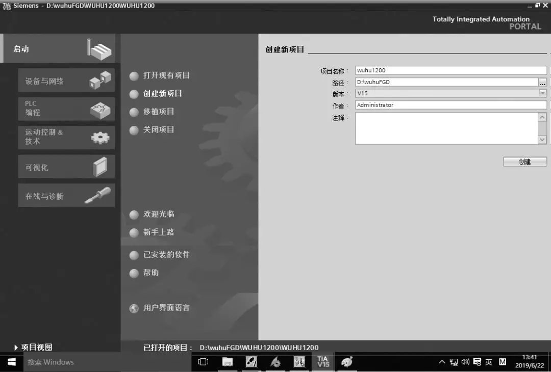The width and height of the screenshot is (551, 372).
Task: Click the path browse (...) button
Action: 542,82
